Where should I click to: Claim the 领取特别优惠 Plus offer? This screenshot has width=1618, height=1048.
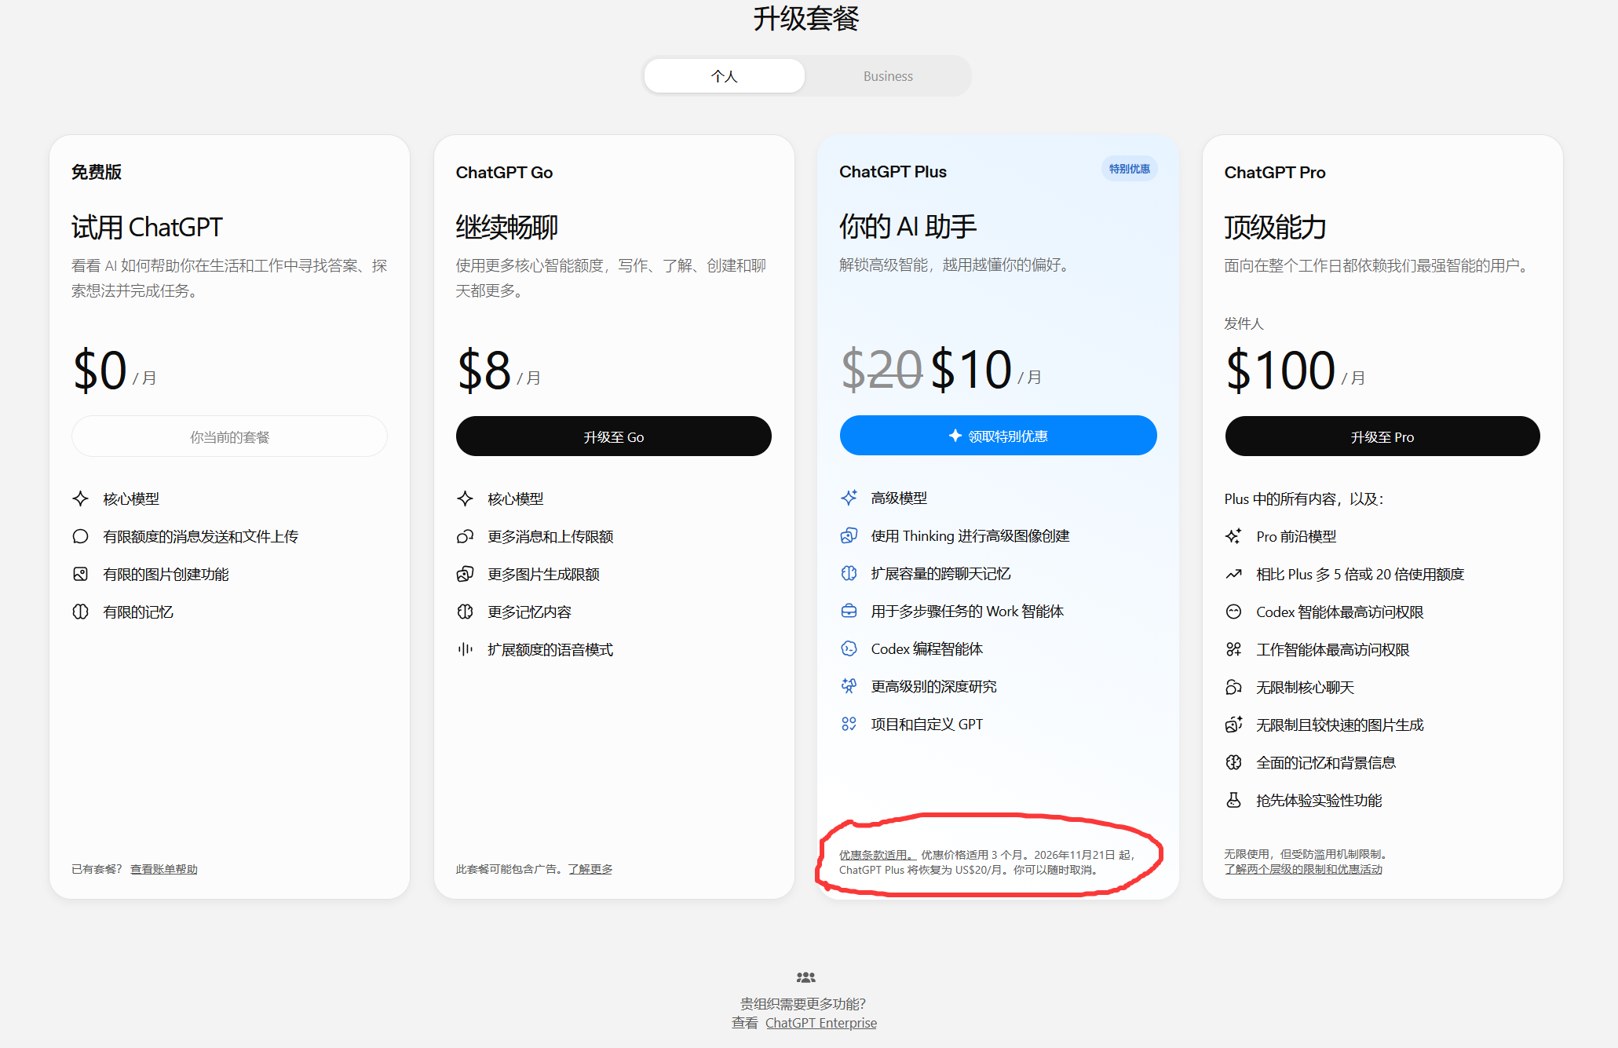998,436
